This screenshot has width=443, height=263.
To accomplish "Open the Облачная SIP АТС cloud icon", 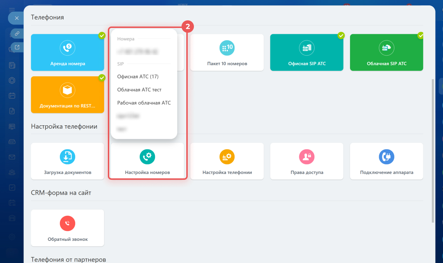I will [x=386, y=48].
